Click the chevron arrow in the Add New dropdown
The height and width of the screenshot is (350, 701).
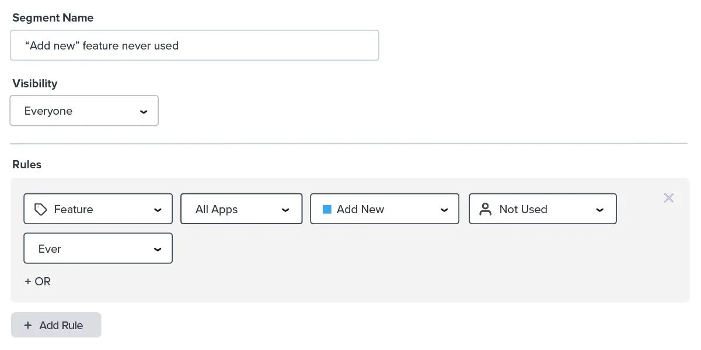(x=444, y=210)
